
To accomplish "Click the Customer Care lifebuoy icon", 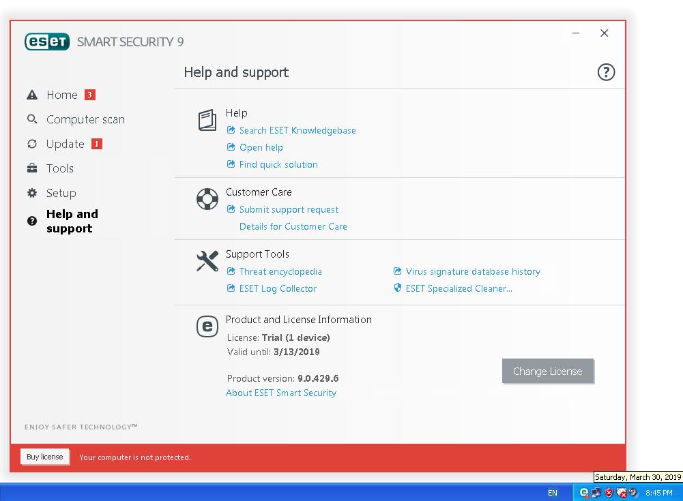I will [207, 199].
